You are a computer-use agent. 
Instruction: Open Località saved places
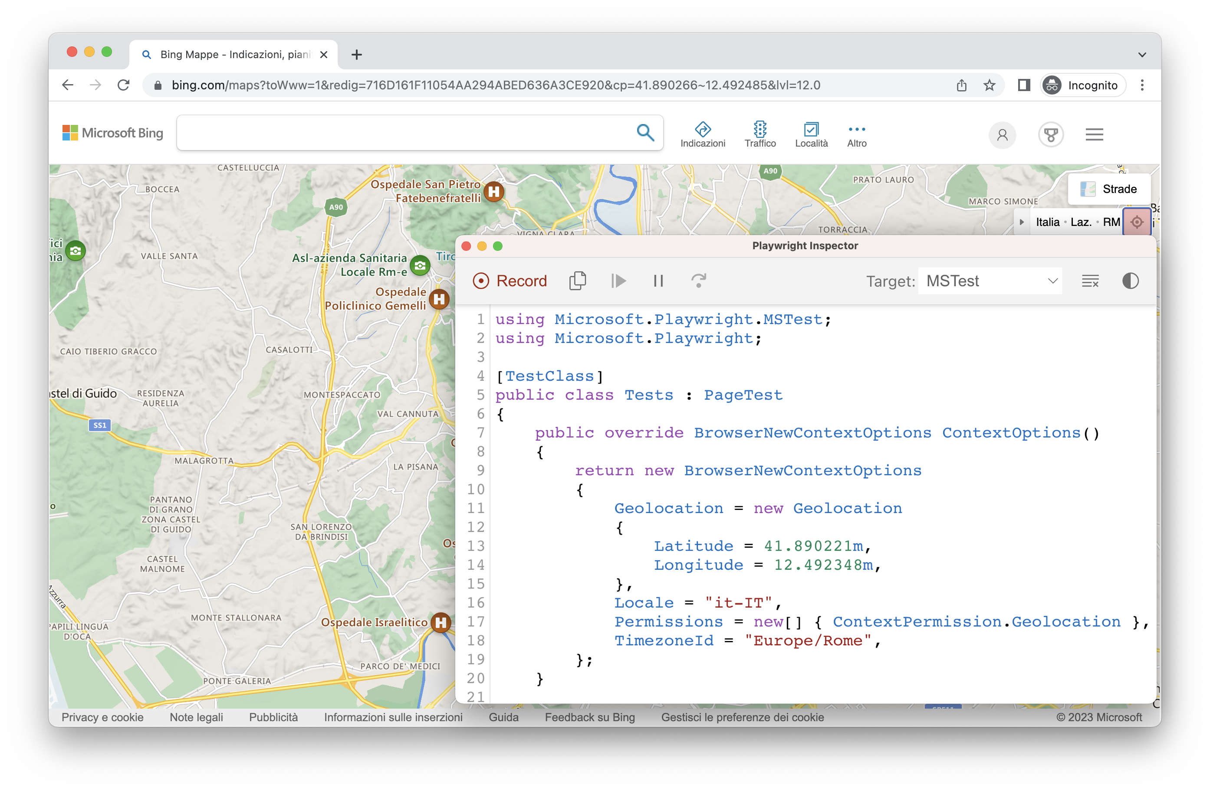tap(812, 134)
